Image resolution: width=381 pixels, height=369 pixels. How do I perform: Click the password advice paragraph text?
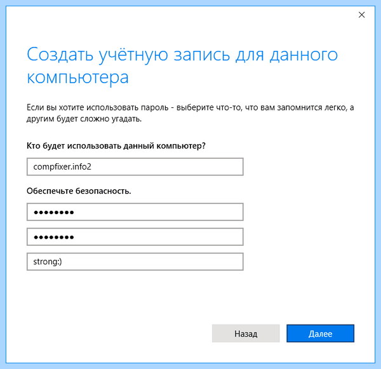[190, 113]
